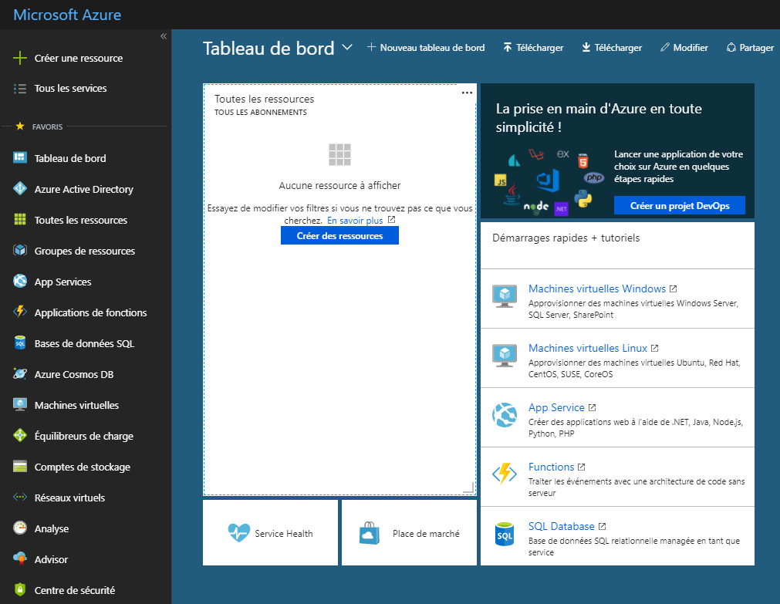Open the SQL Database tutorial link

tap(561, 526)
